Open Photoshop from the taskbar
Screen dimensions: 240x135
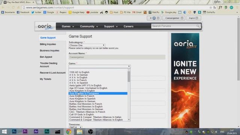point(14,132)
